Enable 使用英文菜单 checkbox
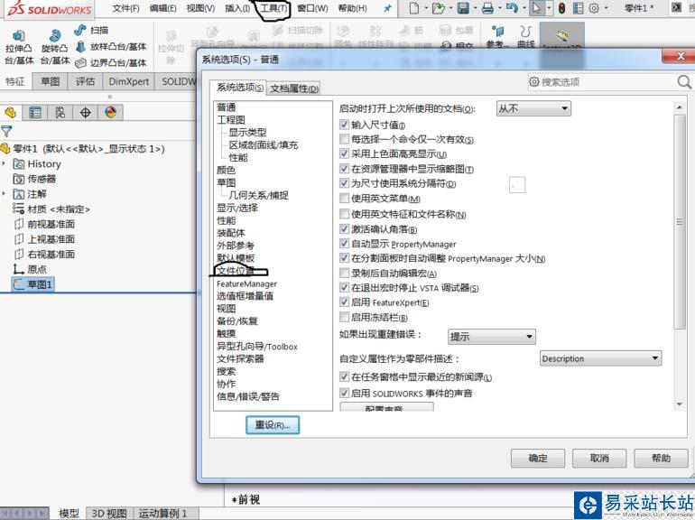Screen dimensions: 695x520 [344, 198]
